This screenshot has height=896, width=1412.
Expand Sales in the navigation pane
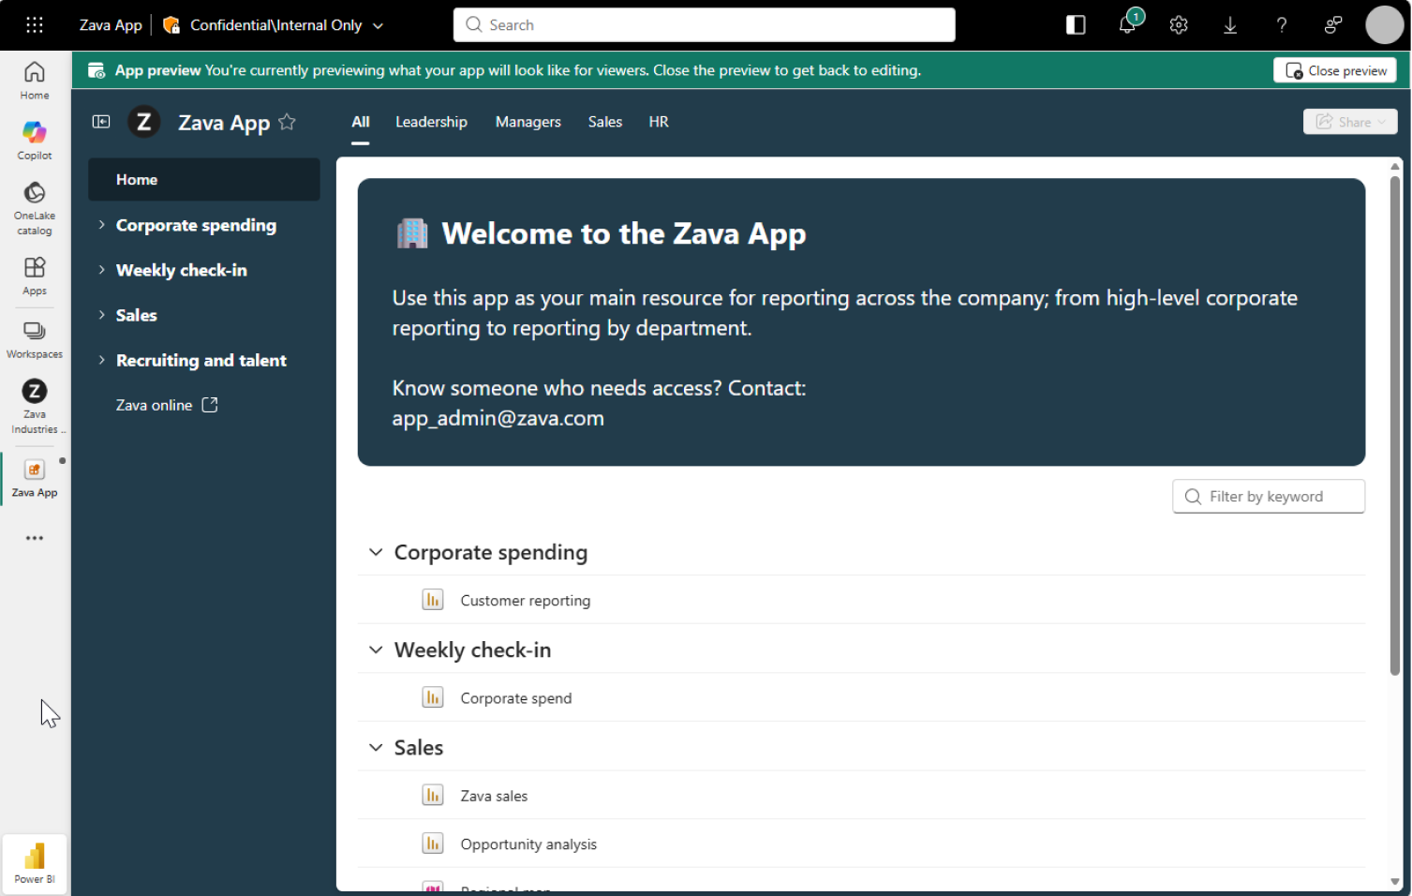click(101, 315)
